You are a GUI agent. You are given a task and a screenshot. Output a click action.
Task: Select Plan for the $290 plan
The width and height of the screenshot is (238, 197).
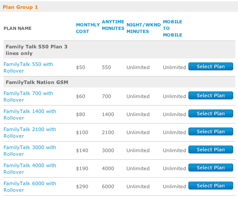coord(211,186)
